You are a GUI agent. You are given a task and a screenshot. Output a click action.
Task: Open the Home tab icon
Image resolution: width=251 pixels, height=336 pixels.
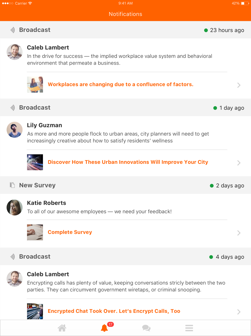tap(62, 328)
